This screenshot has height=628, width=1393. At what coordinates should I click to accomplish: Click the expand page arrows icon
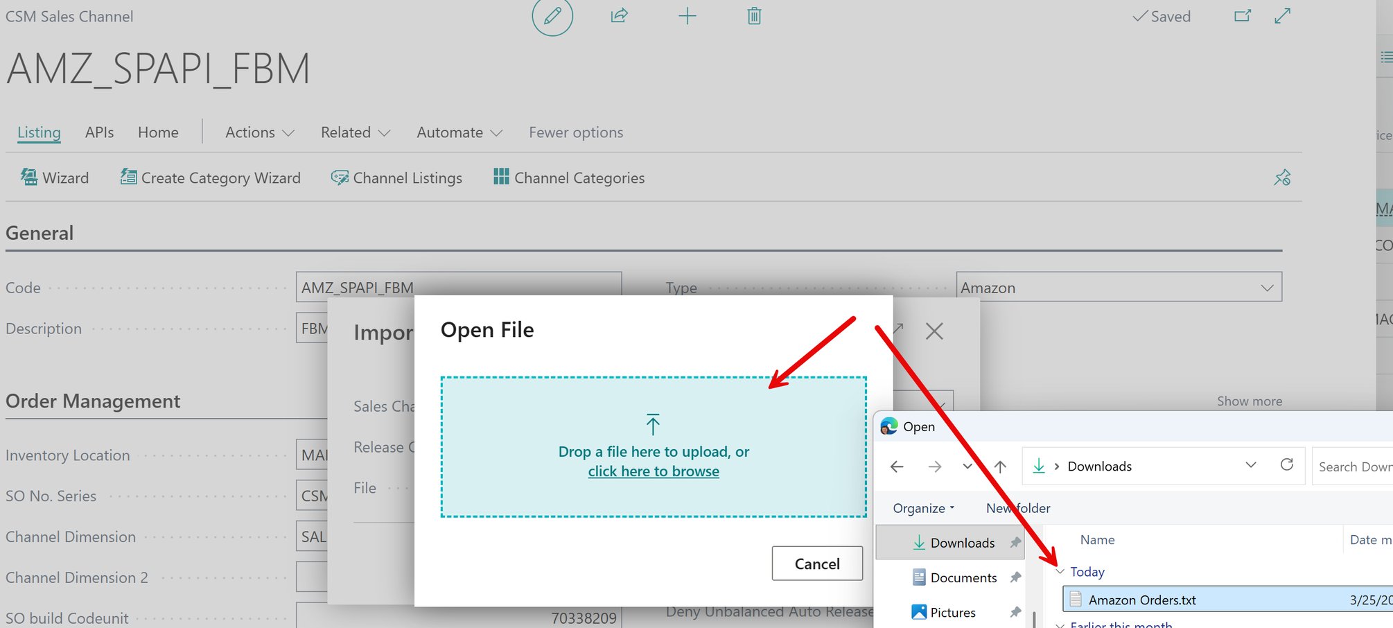coord(1283,15)
